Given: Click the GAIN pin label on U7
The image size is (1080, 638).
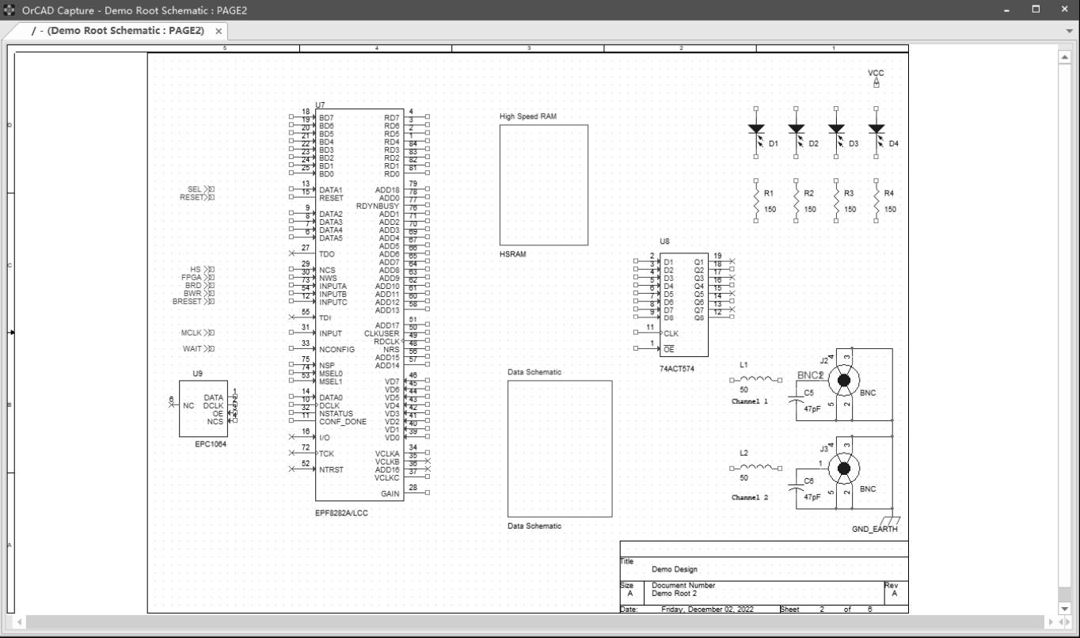Looking at the screenshot, I should click(390, 494).
